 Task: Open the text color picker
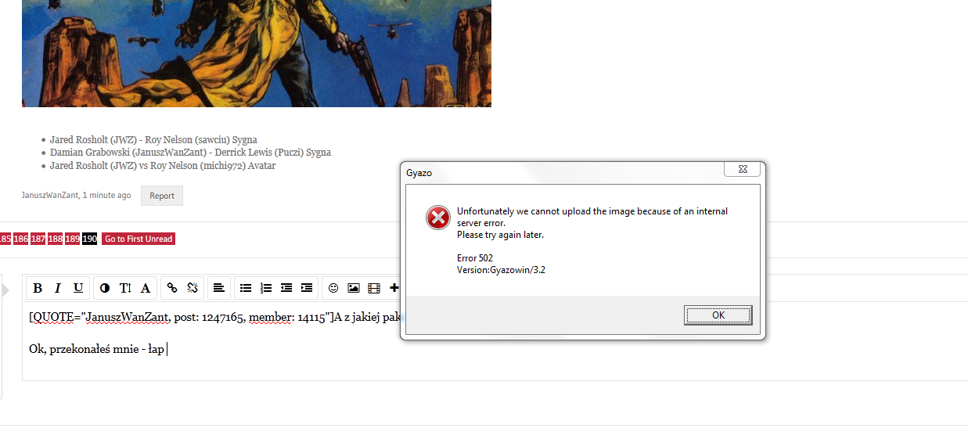click(105, 288)
